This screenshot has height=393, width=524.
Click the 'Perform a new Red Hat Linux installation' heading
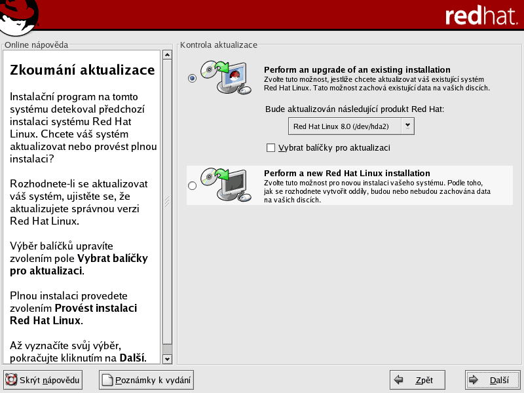coord(347,174)
